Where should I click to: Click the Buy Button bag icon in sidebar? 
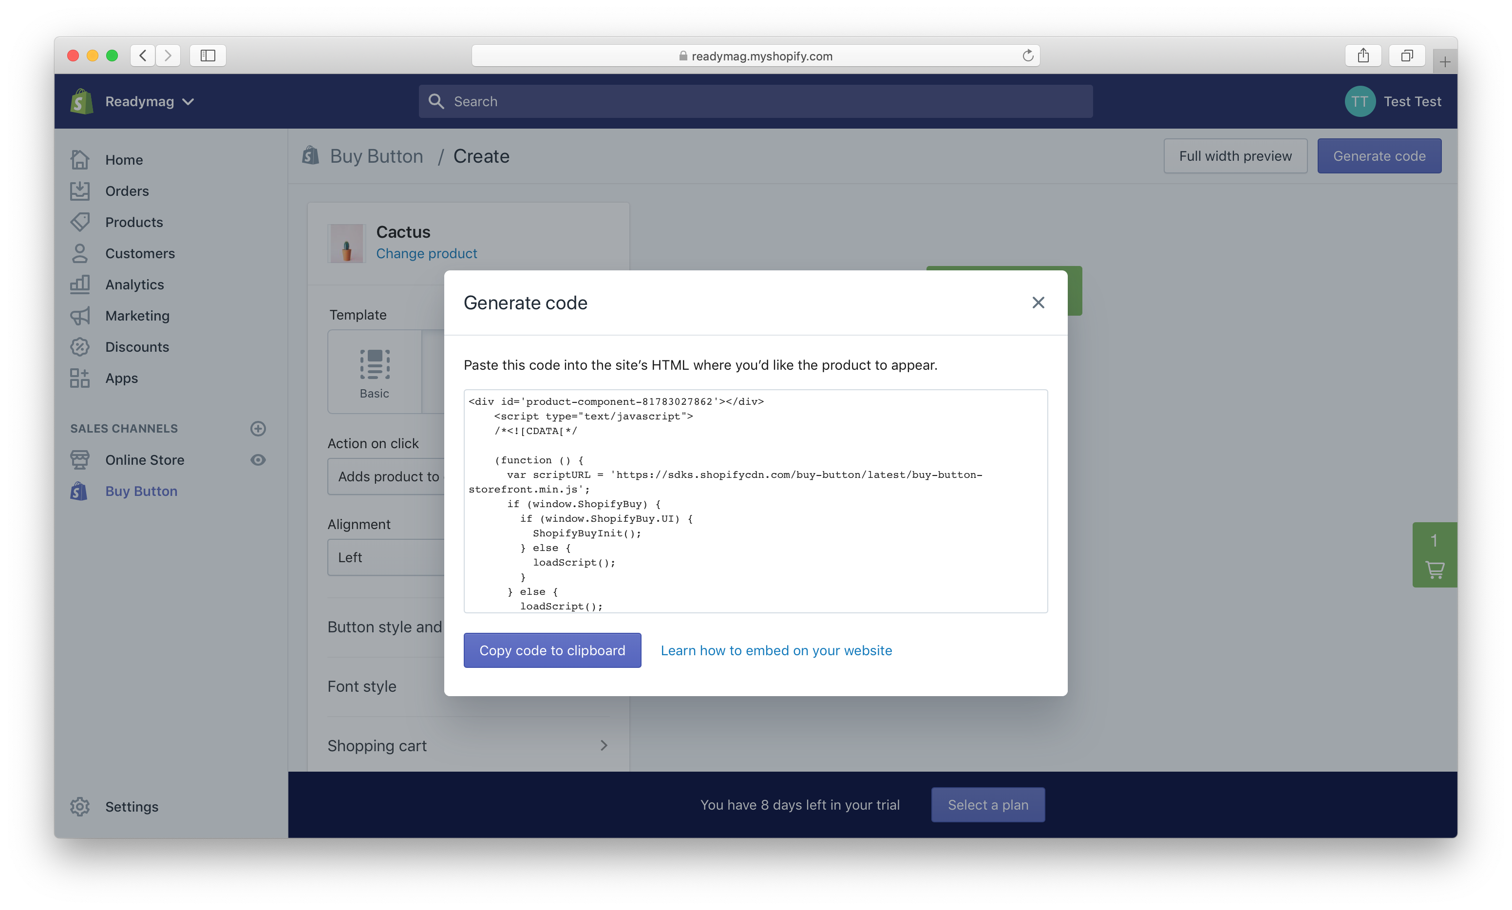point(79,491)
